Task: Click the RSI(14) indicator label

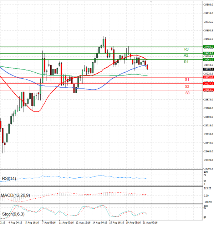Action: coord(9,179)
